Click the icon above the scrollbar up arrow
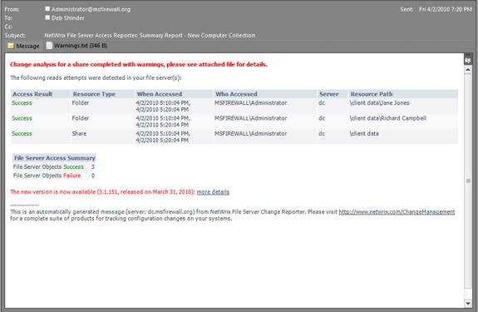 468,60
